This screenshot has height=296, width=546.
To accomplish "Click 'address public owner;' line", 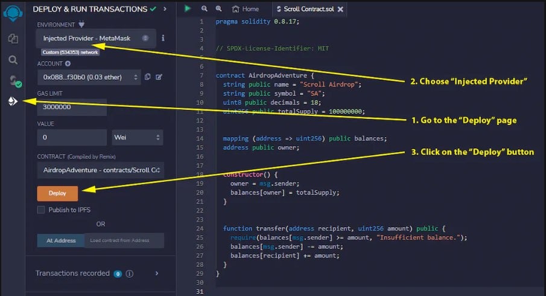I will (261, 147).
